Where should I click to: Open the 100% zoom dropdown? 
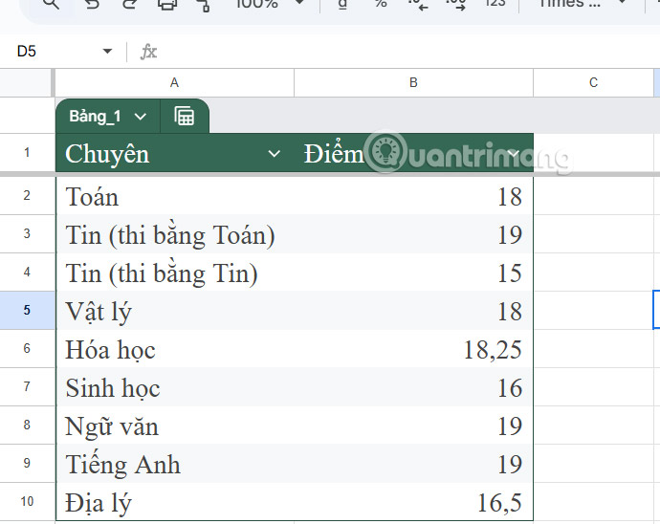click(269, 4)
